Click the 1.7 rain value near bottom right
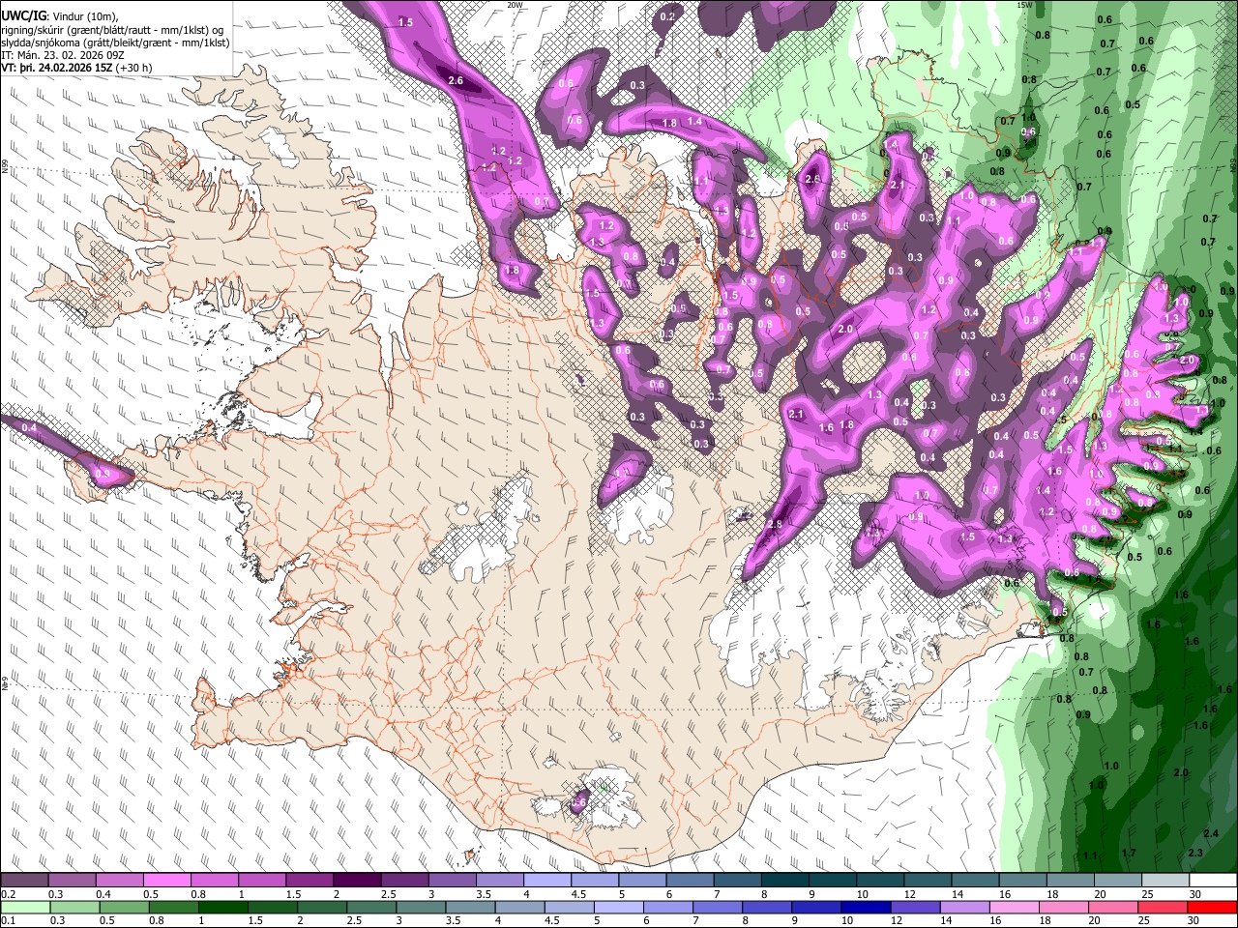 1129,853
